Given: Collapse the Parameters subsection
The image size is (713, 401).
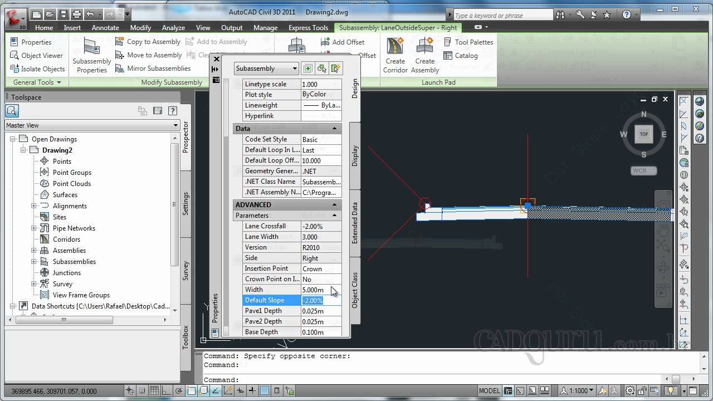Looking at the screenshot, I should pos(335,216).
